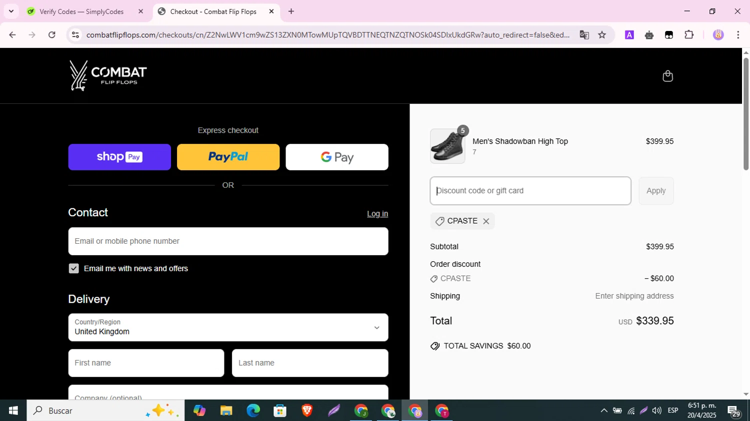This screenshot has height=421, width=750.
Task: Uncheck Email me with news and offers
Action: click(74, 269)
